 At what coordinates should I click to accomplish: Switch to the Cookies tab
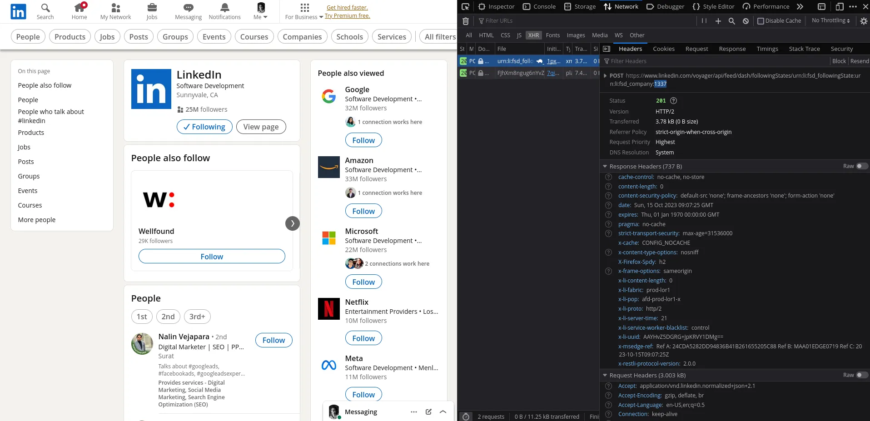click(664, 49)
